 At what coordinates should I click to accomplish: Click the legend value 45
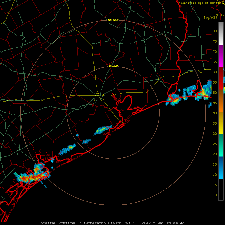click(x=215, y=103)
